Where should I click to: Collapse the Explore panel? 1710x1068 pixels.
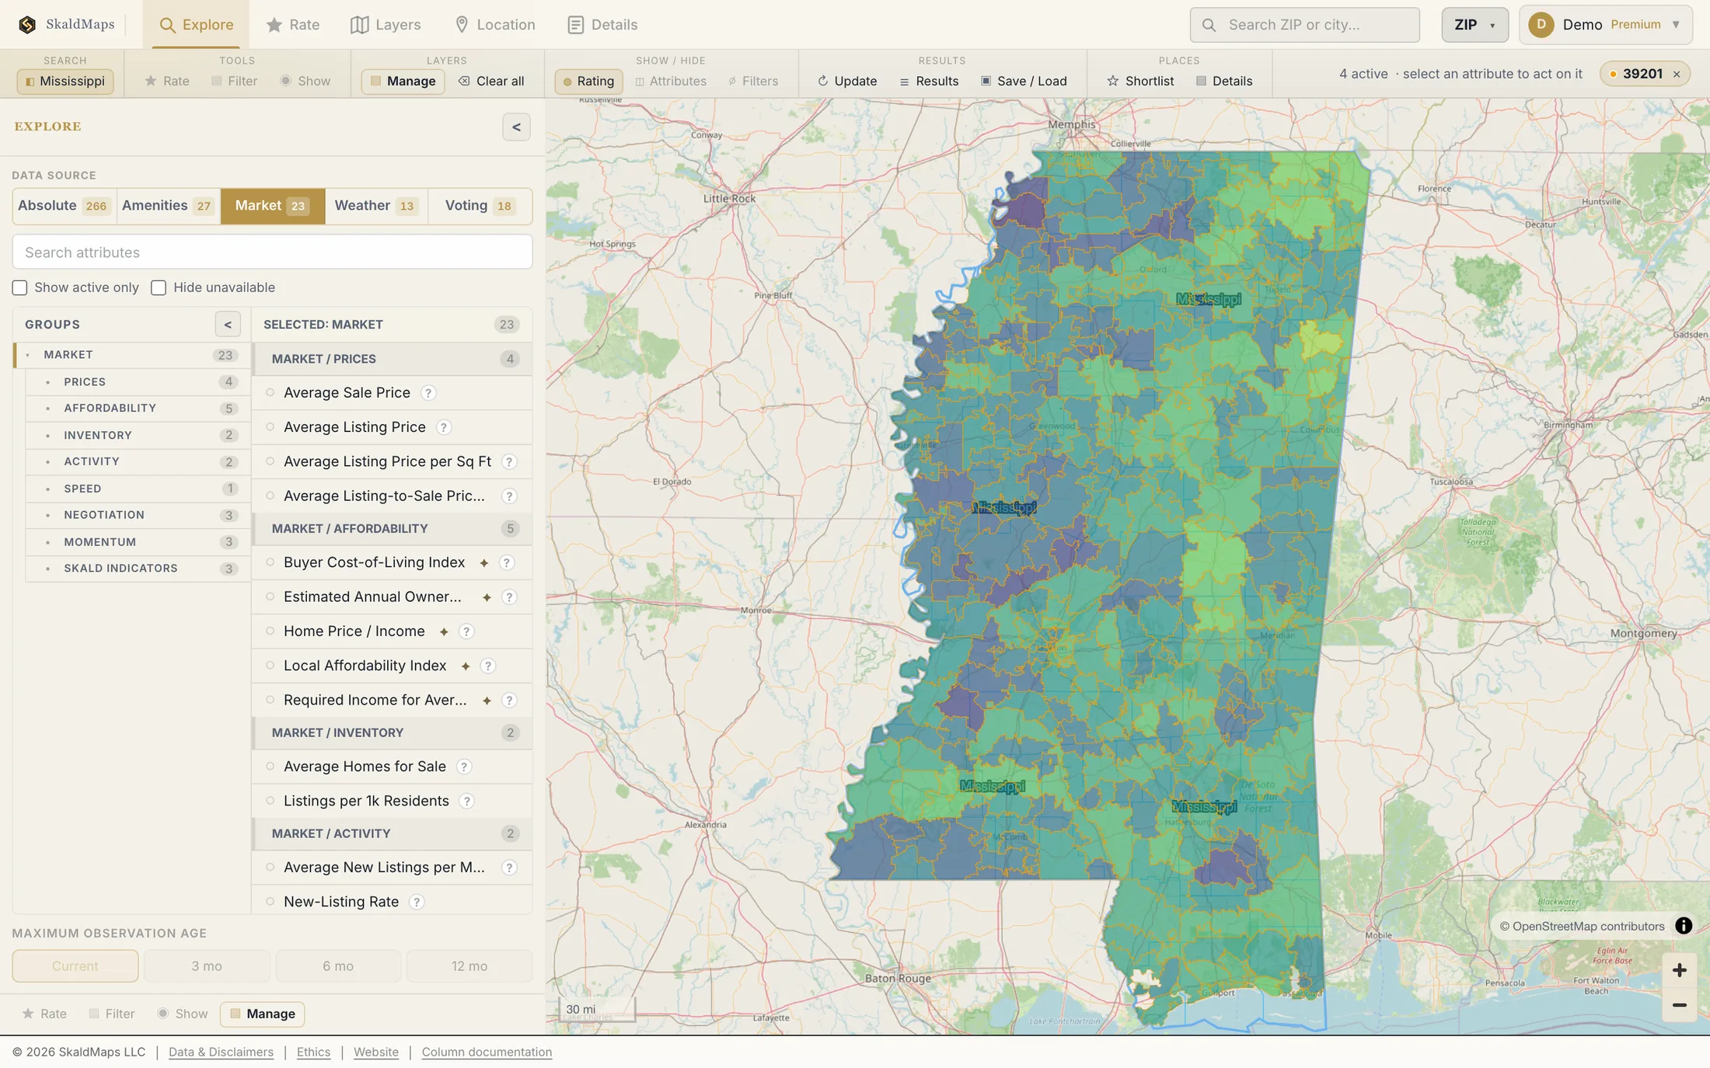pyautogui.click(x=516, y=127)
